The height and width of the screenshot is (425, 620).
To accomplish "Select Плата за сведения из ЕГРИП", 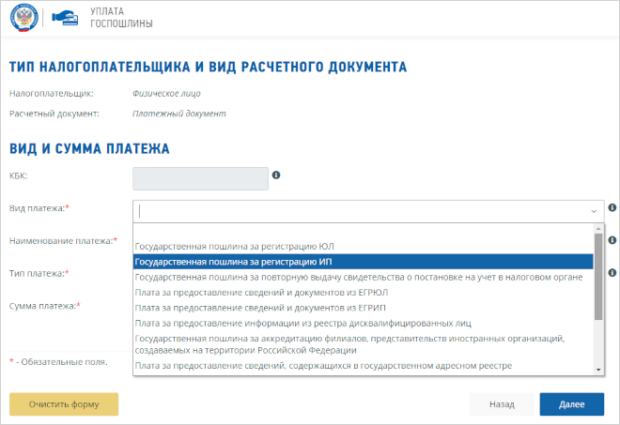I will click(x=363, y=308).
